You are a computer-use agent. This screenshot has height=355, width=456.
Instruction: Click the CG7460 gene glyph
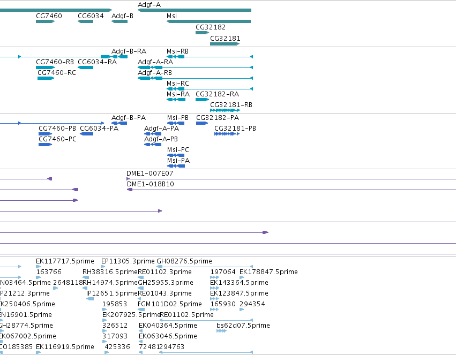(46, 21)
